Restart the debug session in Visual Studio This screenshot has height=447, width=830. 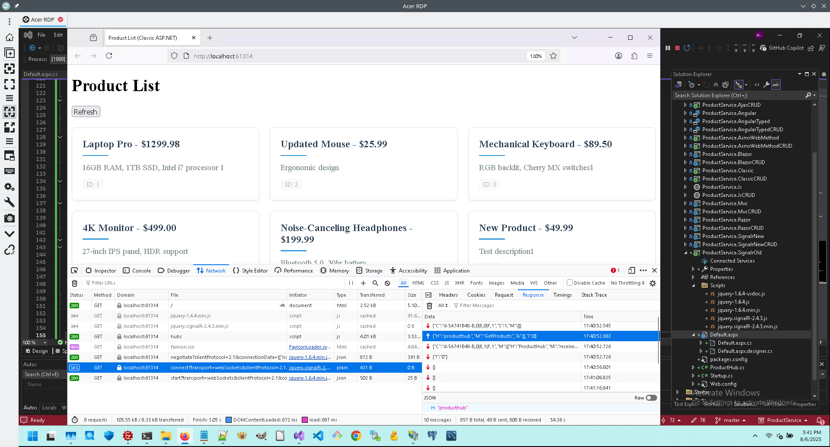687,48
